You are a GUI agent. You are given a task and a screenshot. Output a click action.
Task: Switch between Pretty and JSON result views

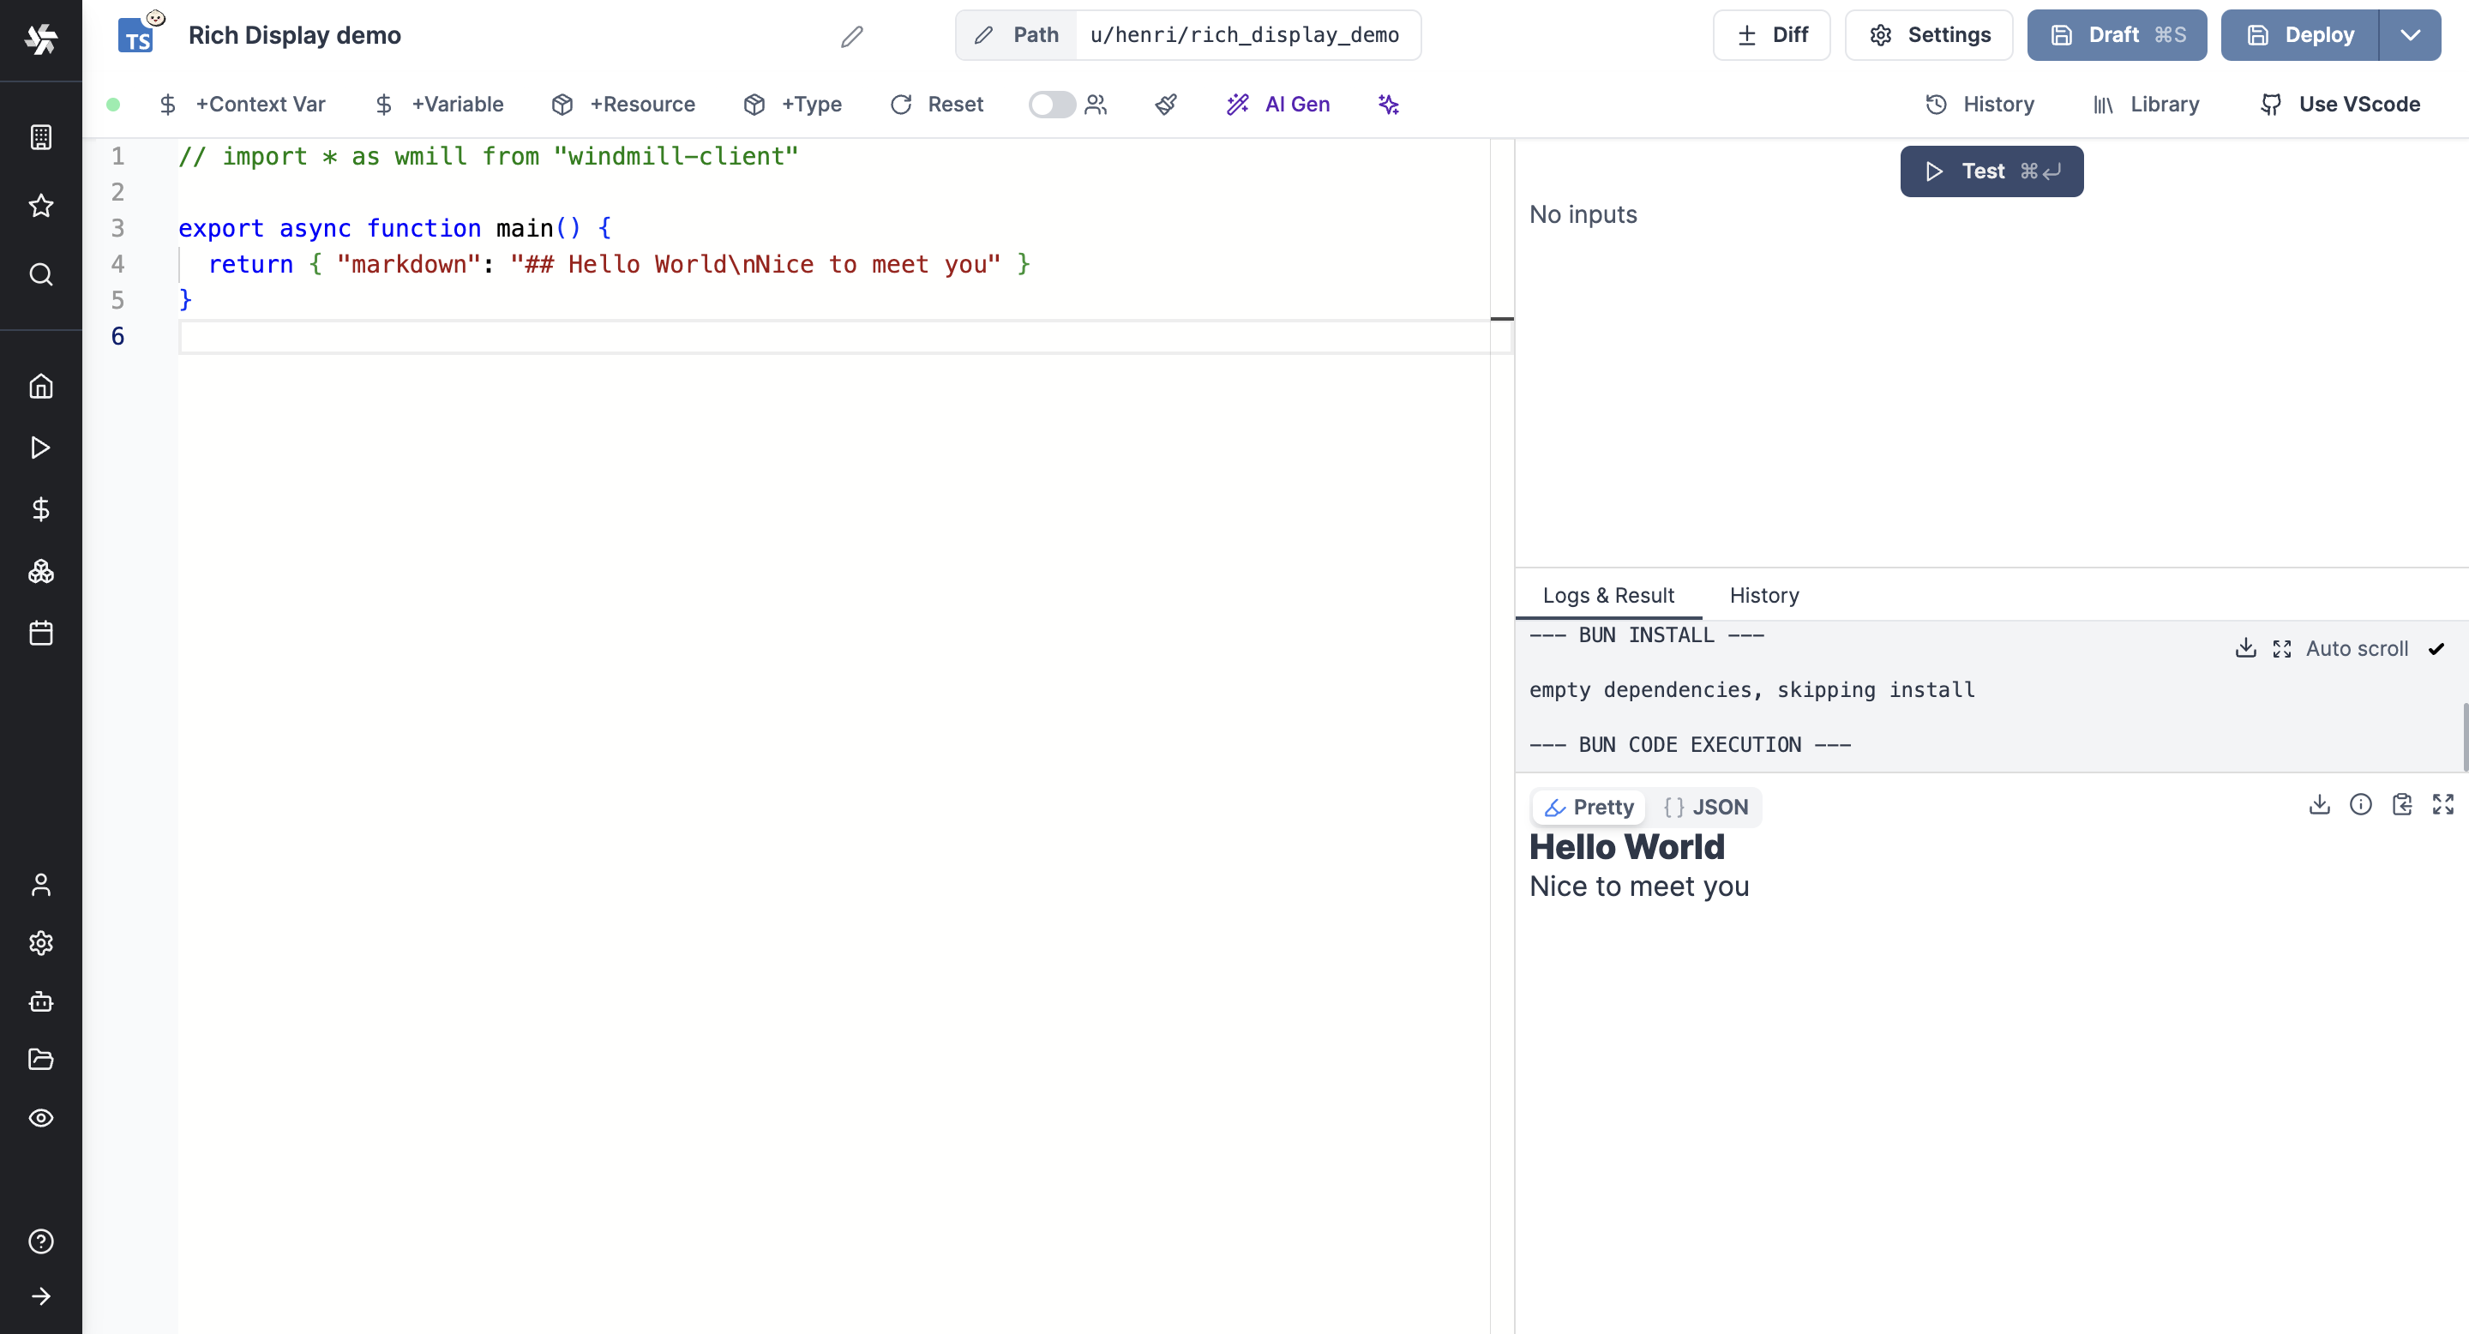pyautogui.click(x=1707, y=807)
